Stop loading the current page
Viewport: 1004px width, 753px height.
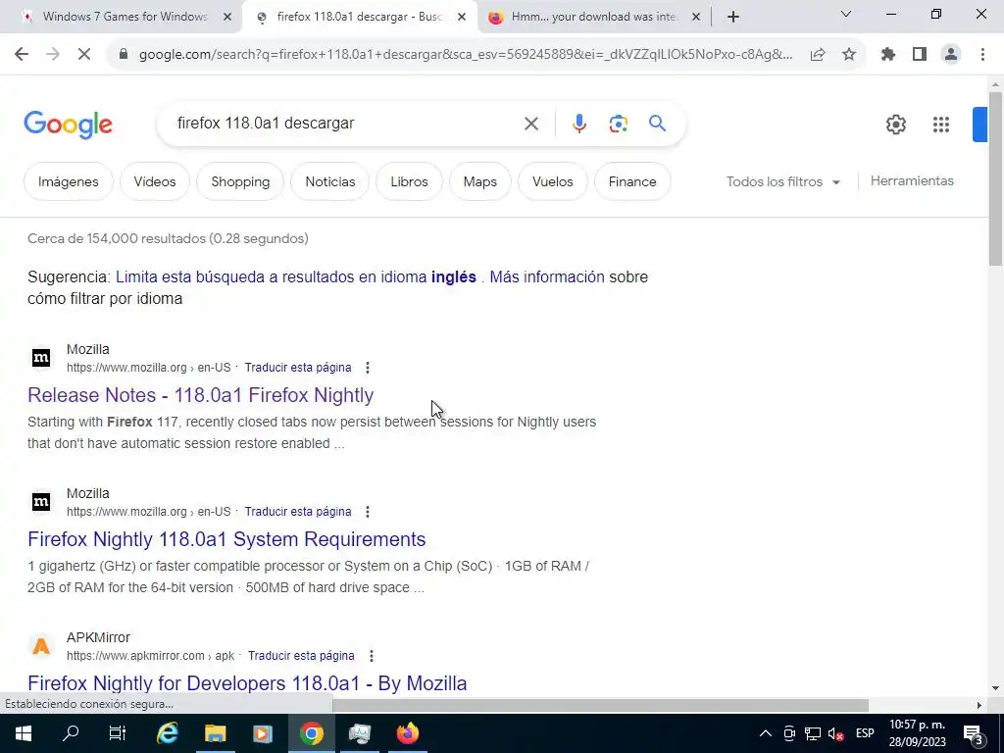[84, 55]
